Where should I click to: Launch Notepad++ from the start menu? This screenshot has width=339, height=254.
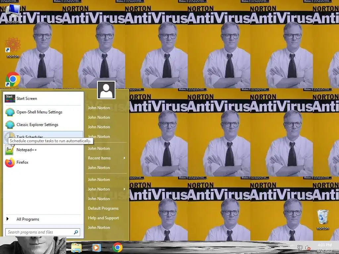pyautogui.click(x=43, y=150)
